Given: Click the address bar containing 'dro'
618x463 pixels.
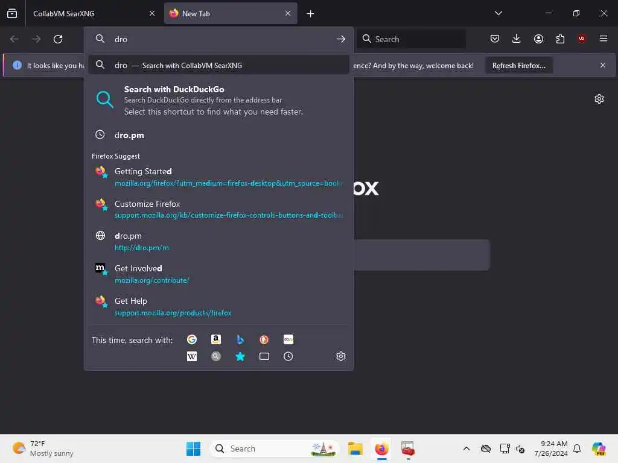Looking at the screenshot, I should tap(218, 39).
